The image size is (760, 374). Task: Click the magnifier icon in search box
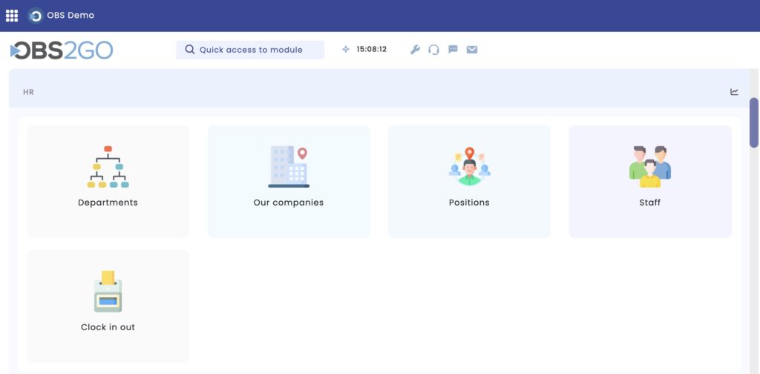pyautogui.click(x=190, y=50)
